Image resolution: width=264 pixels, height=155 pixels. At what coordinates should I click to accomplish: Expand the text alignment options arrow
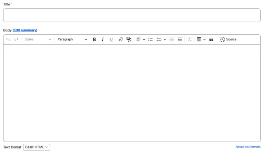click(144, 39)
